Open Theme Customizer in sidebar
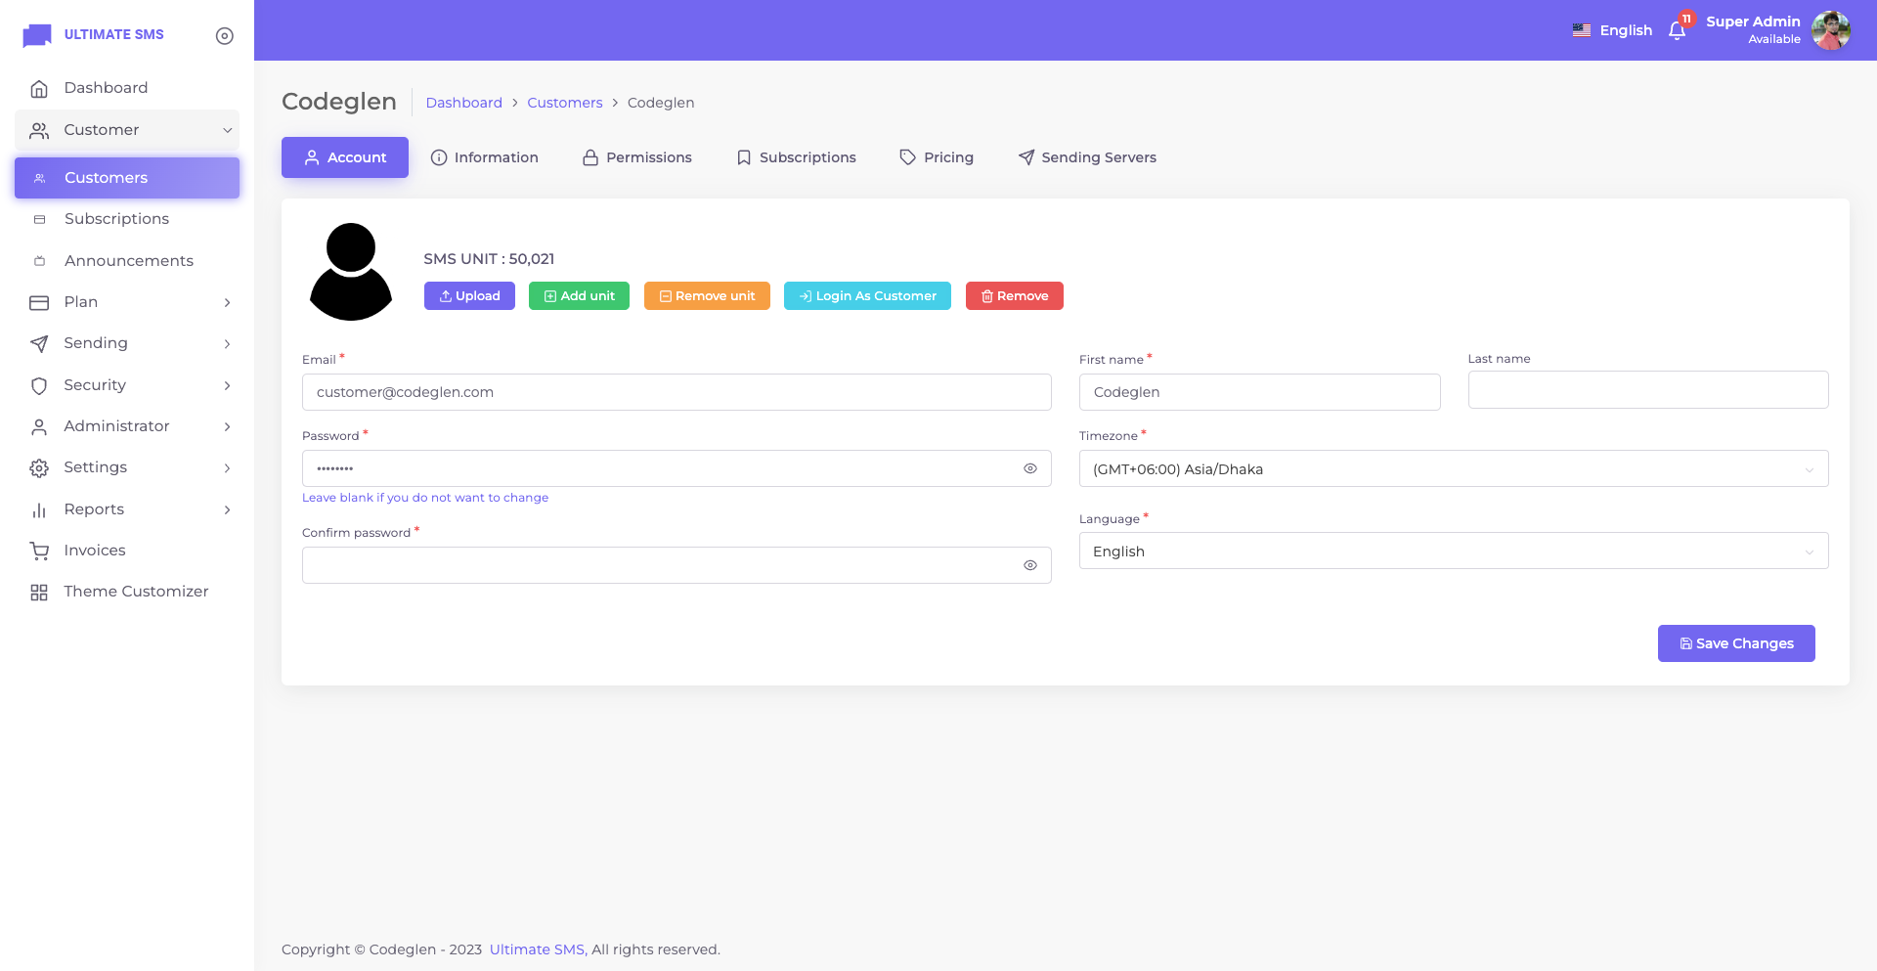The width and height of the screenshot is (1877, 971). pyautogui.click(x=136, y=592)
